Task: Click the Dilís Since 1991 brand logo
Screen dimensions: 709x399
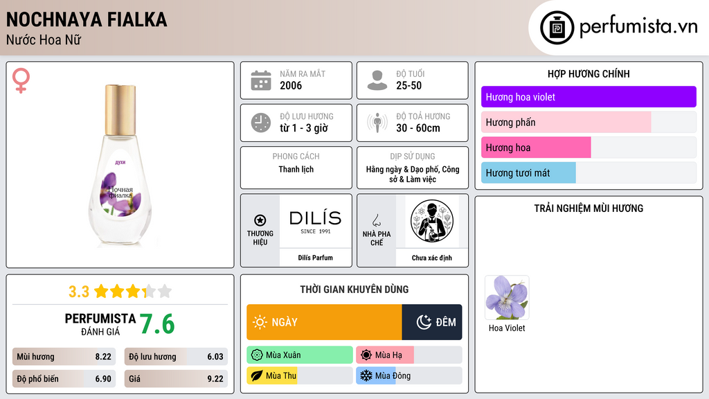Action: 315,222
